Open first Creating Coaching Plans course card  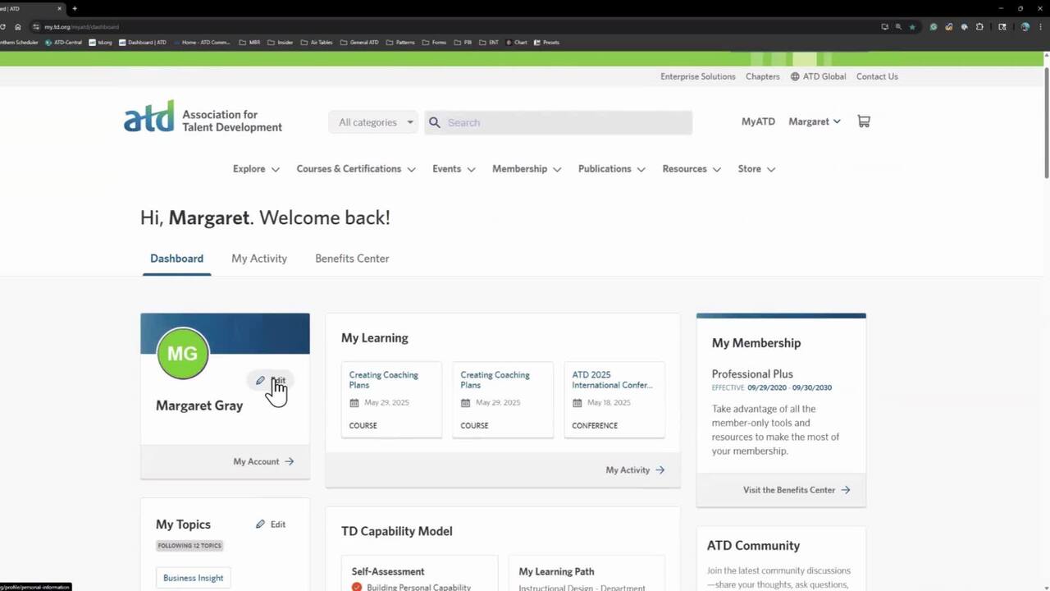point(391,400)
